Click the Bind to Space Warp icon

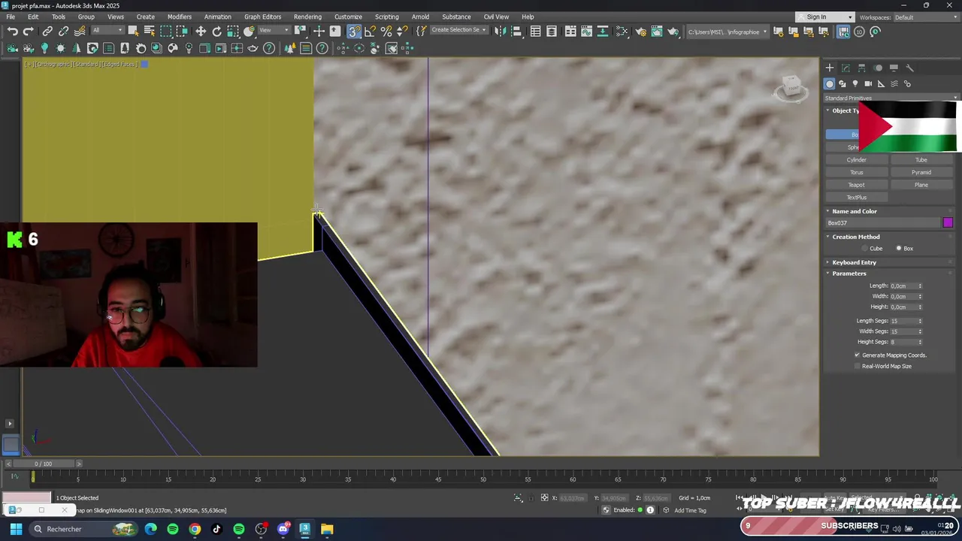(x=80, y=31)
